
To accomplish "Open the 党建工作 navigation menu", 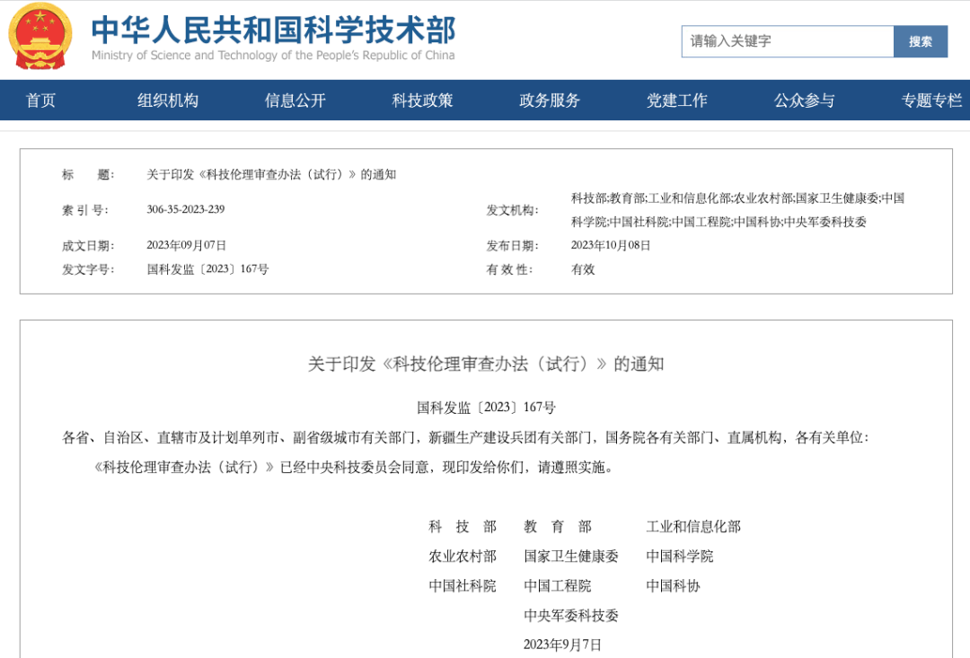I will tap(676, 101).
